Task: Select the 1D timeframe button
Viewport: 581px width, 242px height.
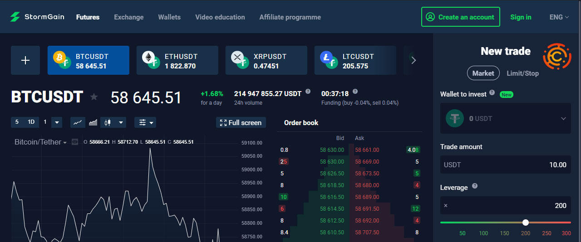Action: [x=31, y=122]
